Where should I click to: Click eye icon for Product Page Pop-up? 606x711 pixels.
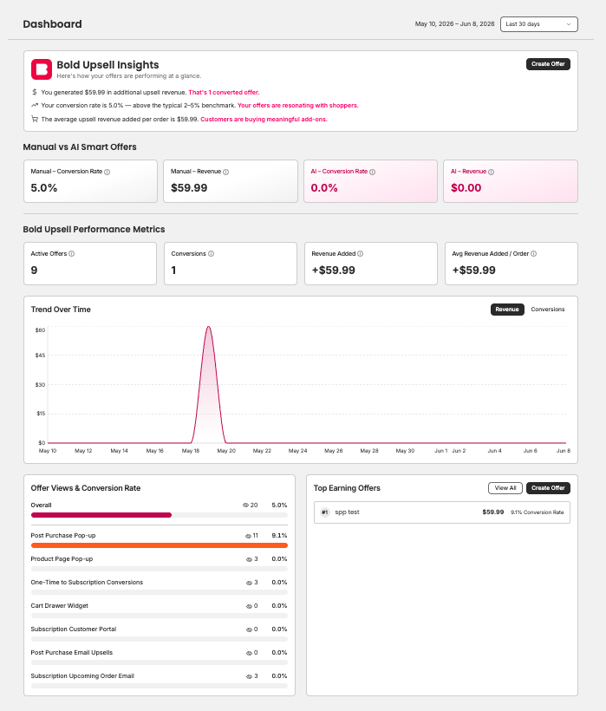(249, 559)
